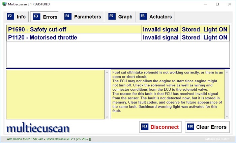The height and width of the screenshot is (143, 236).
Task: Click up arrow of description panel scrollbar
Action: pos(227,72)
